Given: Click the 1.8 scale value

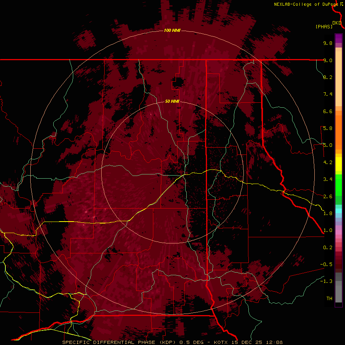Looking at the screenshot, I should [x=328, y=214].
